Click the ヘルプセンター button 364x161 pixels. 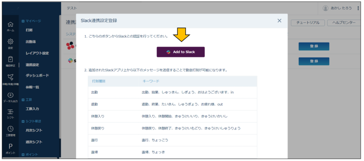344,23
